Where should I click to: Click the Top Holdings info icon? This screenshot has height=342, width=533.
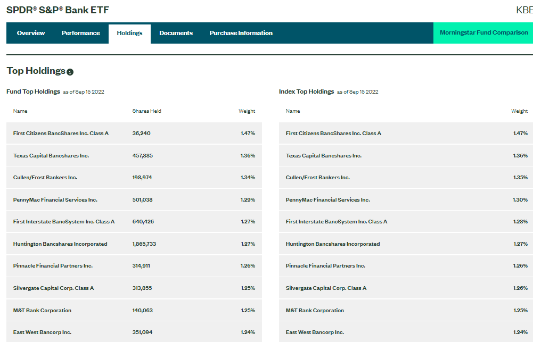(x=70, y=72)
